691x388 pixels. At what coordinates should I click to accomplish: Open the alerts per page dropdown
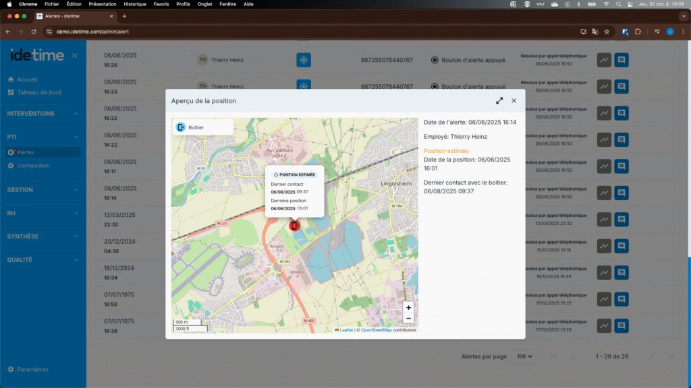(524, 356)
